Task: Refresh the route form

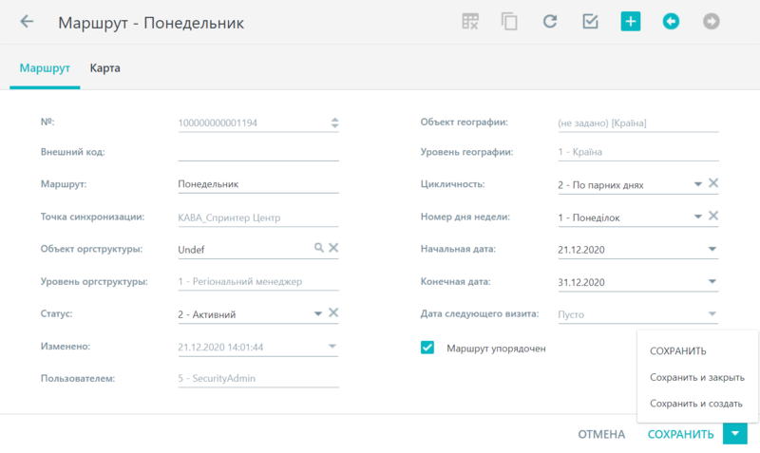Action: pyautogui.click(x=550, y=21)
